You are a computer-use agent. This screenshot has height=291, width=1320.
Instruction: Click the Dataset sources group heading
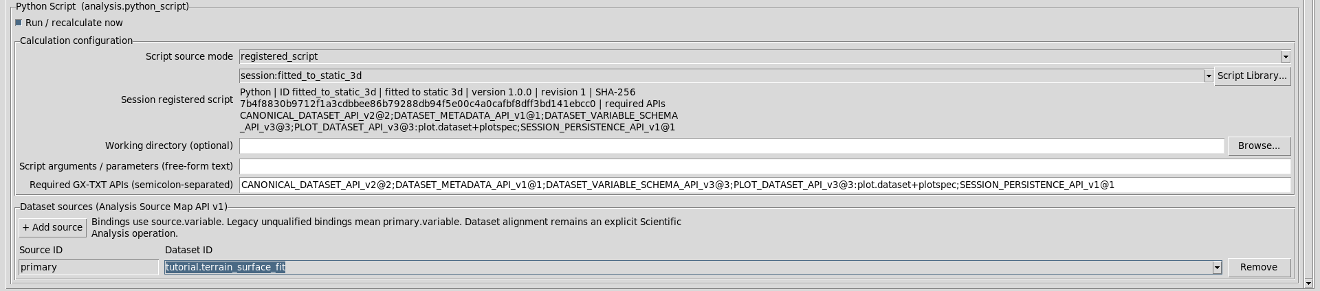[x=124, y=206]
